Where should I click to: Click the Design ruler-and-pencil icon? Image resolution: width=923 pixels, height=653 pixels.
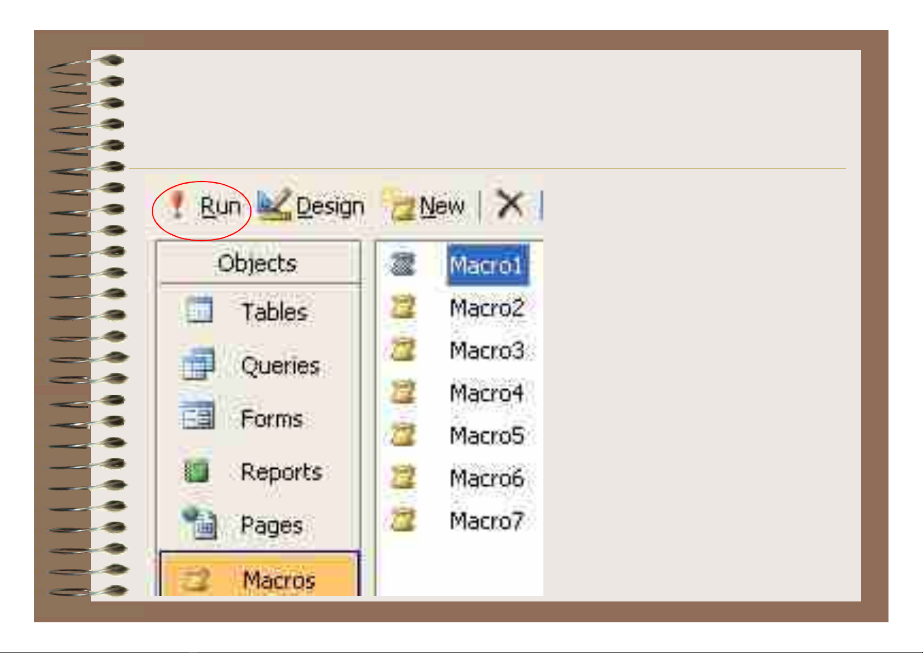pyautogui.click(x=273, y=206)
